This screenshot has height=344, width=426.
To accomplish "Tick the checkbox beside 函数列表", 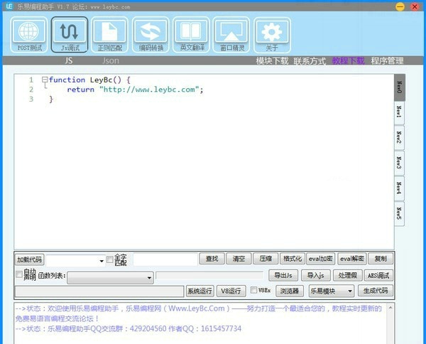I will click(19, 274).
